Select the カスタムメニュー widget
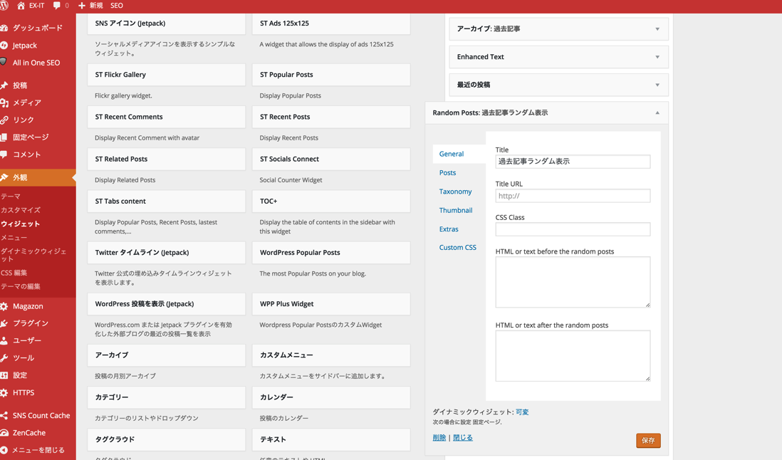 click(x=331, y=355)
